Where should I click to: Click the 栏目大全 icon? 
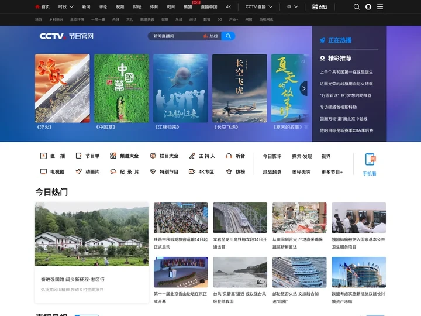click(x=153, y=156)
